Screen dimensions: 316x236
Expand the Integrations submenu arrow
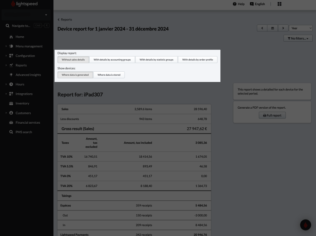pos(6,94)
